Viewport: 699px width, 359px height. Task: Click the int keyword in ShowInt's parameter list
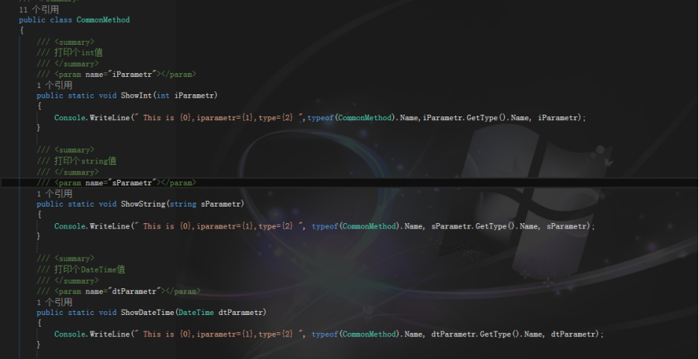(x=164, y=95)
